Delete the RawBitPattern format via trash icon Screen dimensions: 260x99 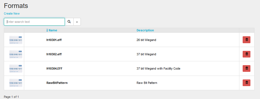(x=247, y=83)
